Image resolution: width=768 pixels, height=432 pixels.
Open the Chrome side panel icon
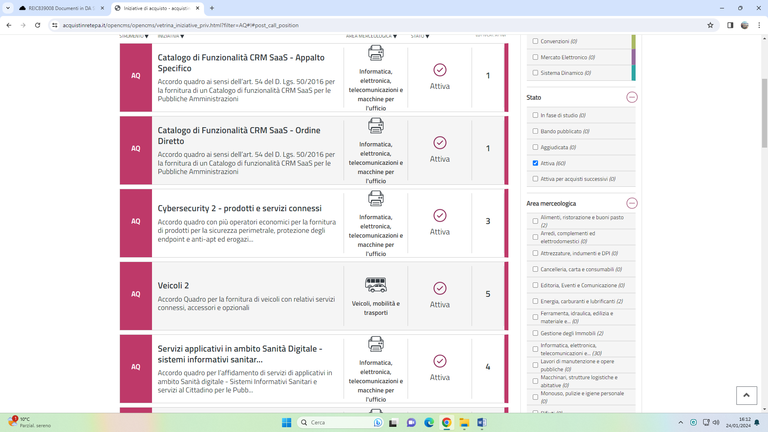pyautogui.click(x=730, y=25)
